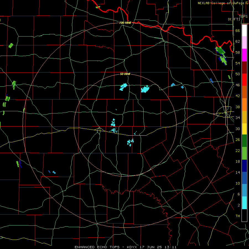
Task: Click the "14" scale value
Action: [238, 172]
